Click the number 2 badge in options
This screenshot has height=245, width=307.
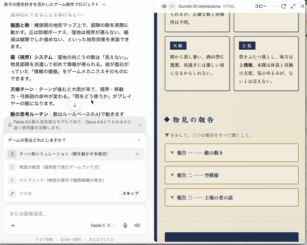tap(12, 167)
